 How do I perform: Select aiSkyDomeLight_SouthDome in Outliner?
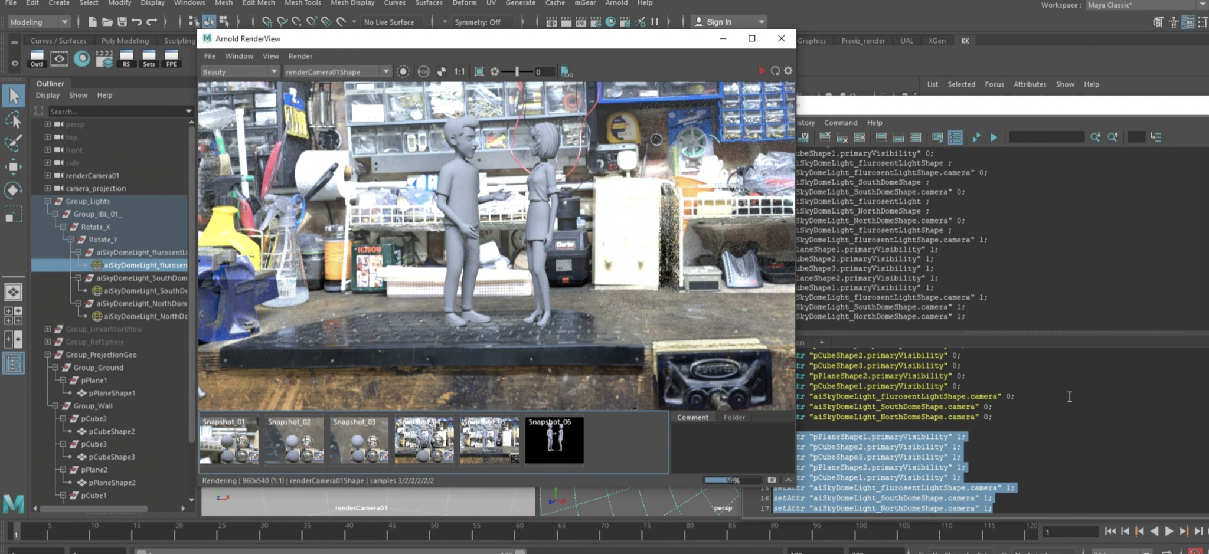click(x=142, y=278)
